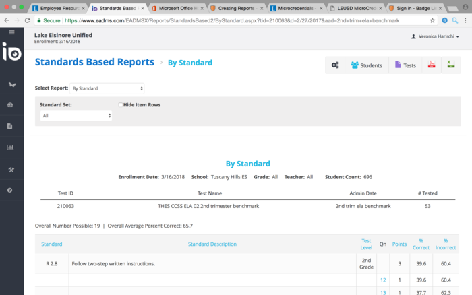Open the bar chart reports sidebar icon
Screen dimensions: 472x295
[x=10, y=147]
